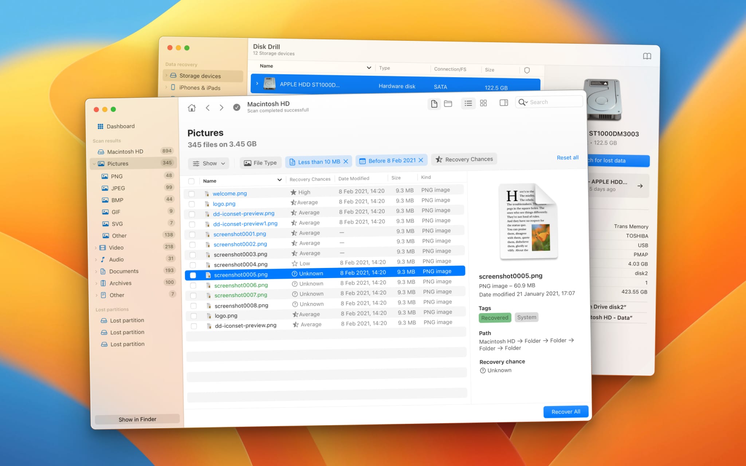Sort by Date Modified column header
The height and width of the screenshot is (466, 746).
click(354, 178)
